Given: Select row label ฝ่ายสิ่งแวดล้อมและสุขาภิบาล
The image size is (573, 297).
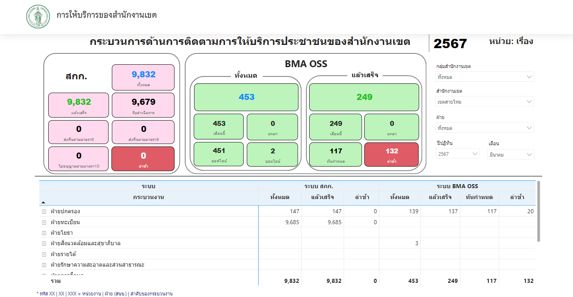Looking at the screenshot, I should (x=86, y=244).
